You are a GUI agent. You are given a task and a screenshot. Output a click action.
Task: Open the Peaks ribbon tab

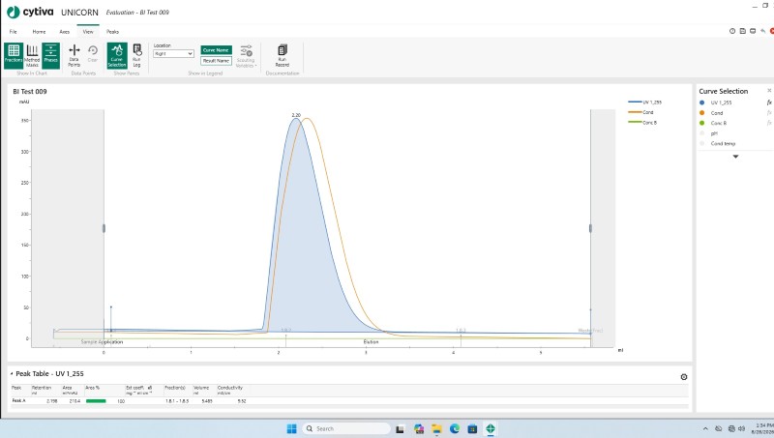tap(112, 32)
